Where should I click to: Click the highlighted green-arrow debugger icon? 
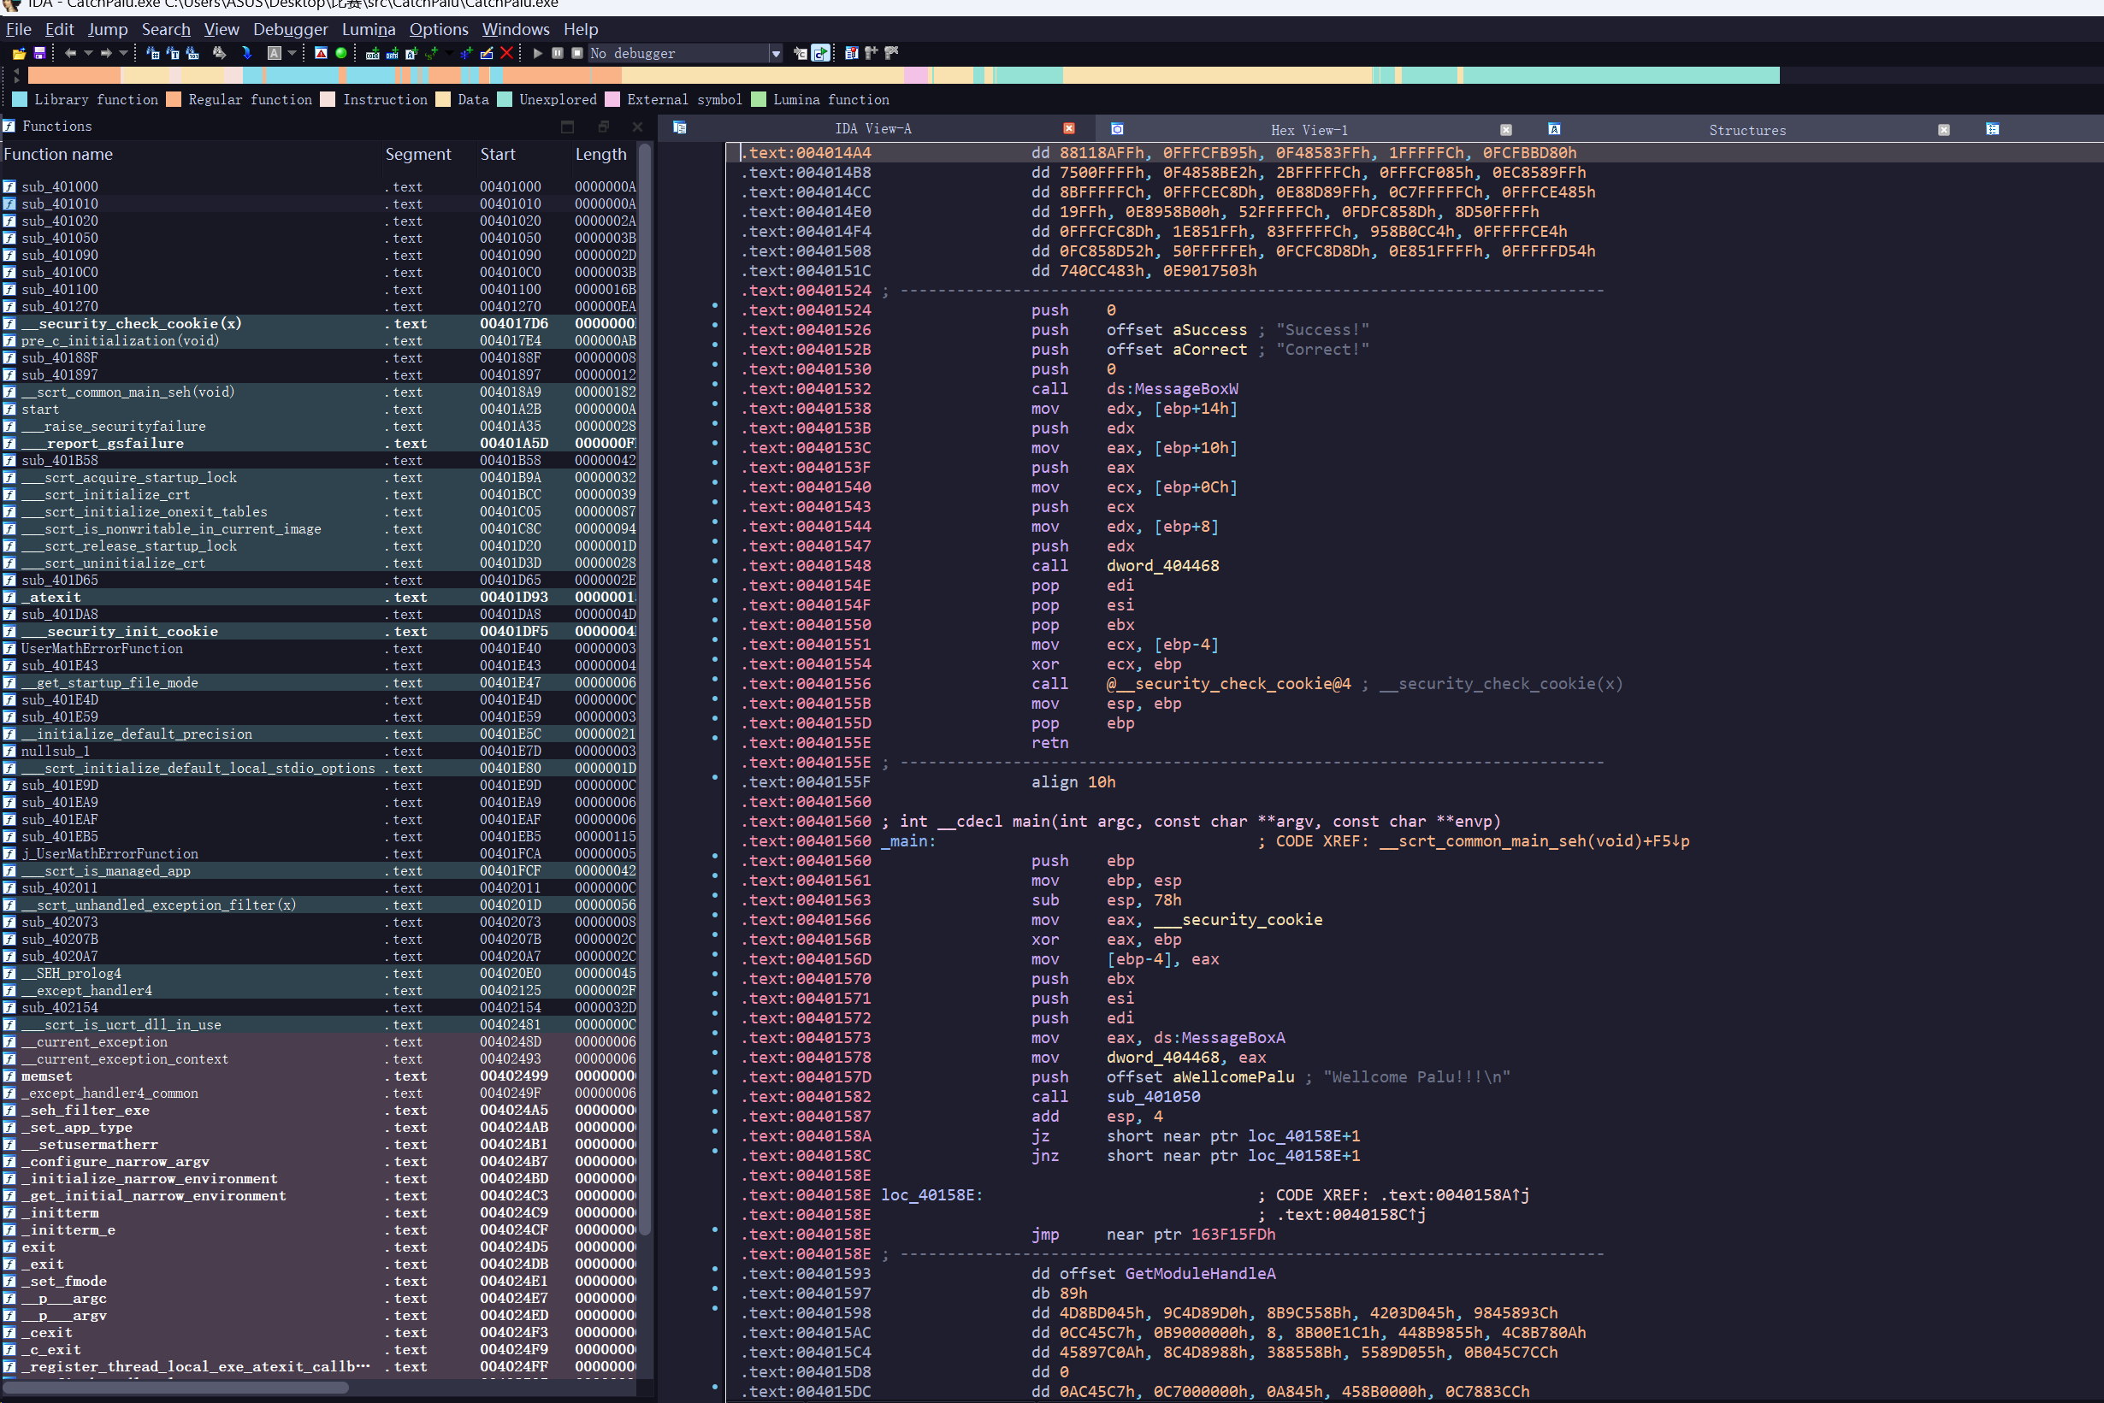pyautogui.click(x=822, y=54)
